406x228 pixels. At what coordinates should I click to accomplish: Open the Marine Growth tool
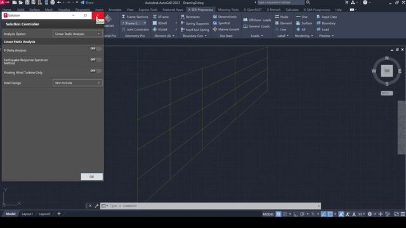tap(226, 30)
